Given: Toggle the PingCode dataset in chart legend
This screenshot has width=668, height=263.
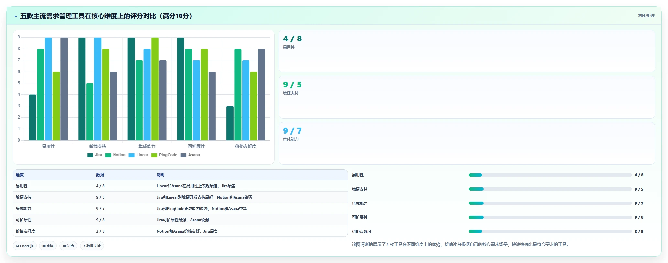Looking at the screenshot, I should click(164, 155).
